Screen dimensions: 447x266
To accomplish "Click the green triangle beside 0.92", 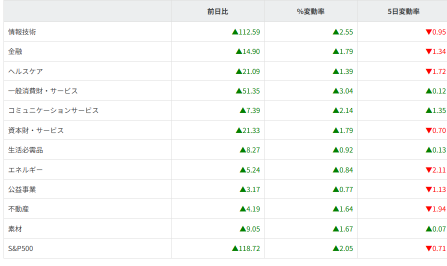I will [335, 150].
